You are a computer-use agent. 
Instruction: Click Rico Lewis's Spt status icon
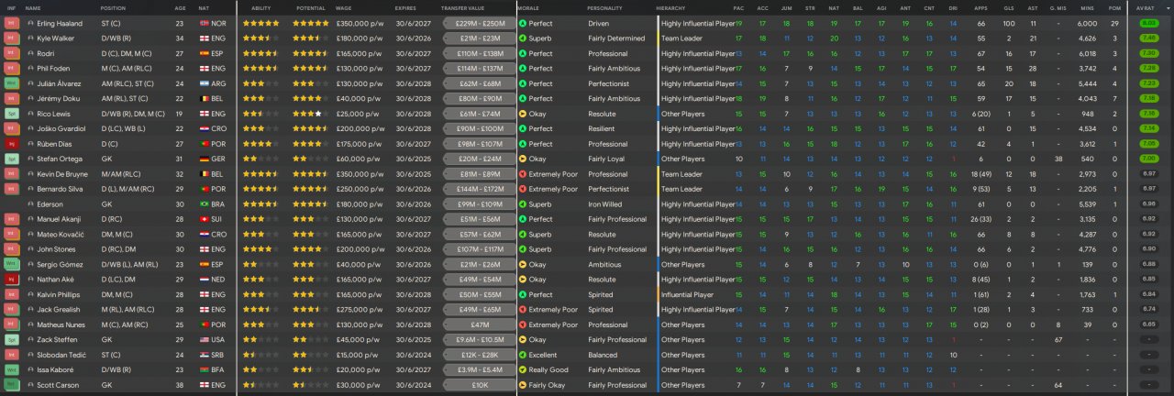click(x=11, y=114)
